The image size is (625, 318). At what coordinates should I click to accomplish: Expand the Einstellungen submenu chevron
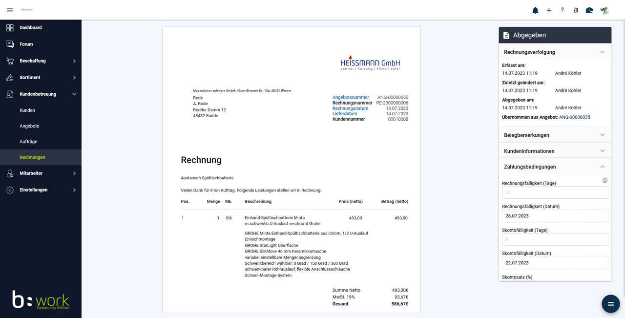(x=74, y=190)
